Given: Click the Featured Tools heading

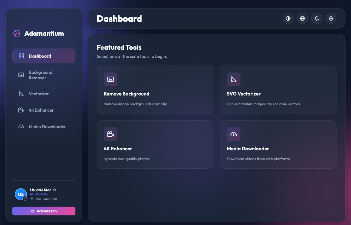Looking at the screenshot, I should click(119, 47).
